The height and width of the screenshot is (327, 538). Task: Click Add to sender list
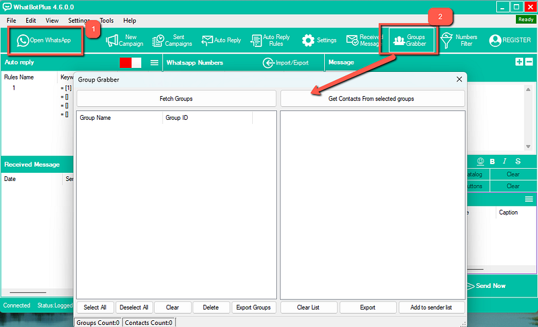[x=431, y=307]
